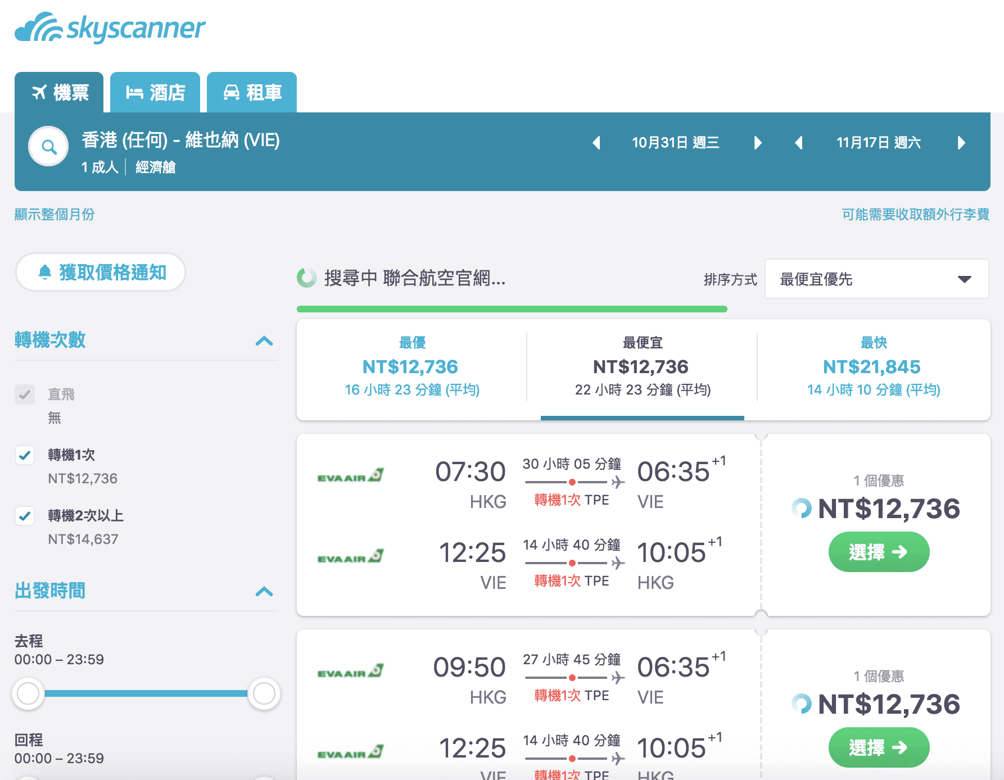Click 轉機1次 TPE on 27 小時 45 分鐘 leg
This screenshot has width=1004, height=780.
(572, 696)
